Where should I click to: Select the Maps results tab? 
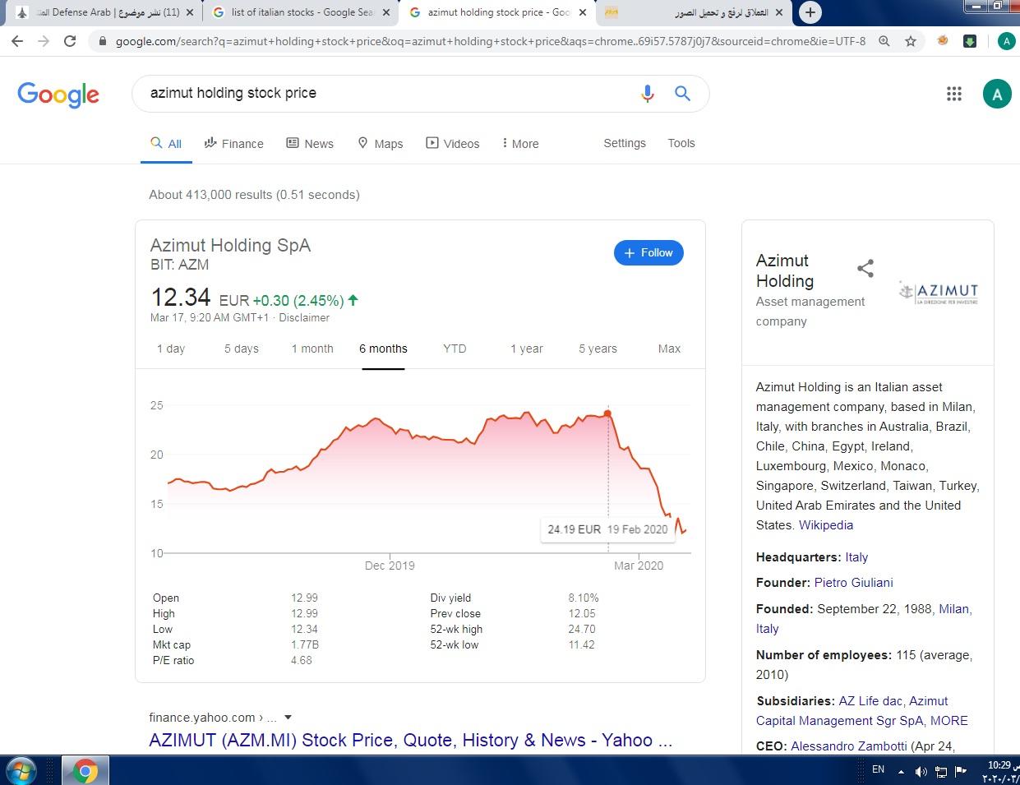pos(381,143)
